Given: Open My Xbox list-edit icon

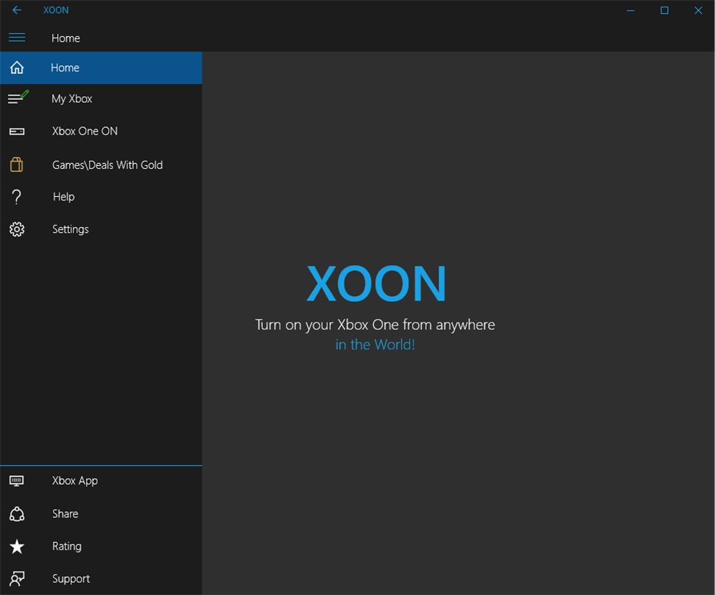Looking at the screenshot, I should (x=18, y=97).
